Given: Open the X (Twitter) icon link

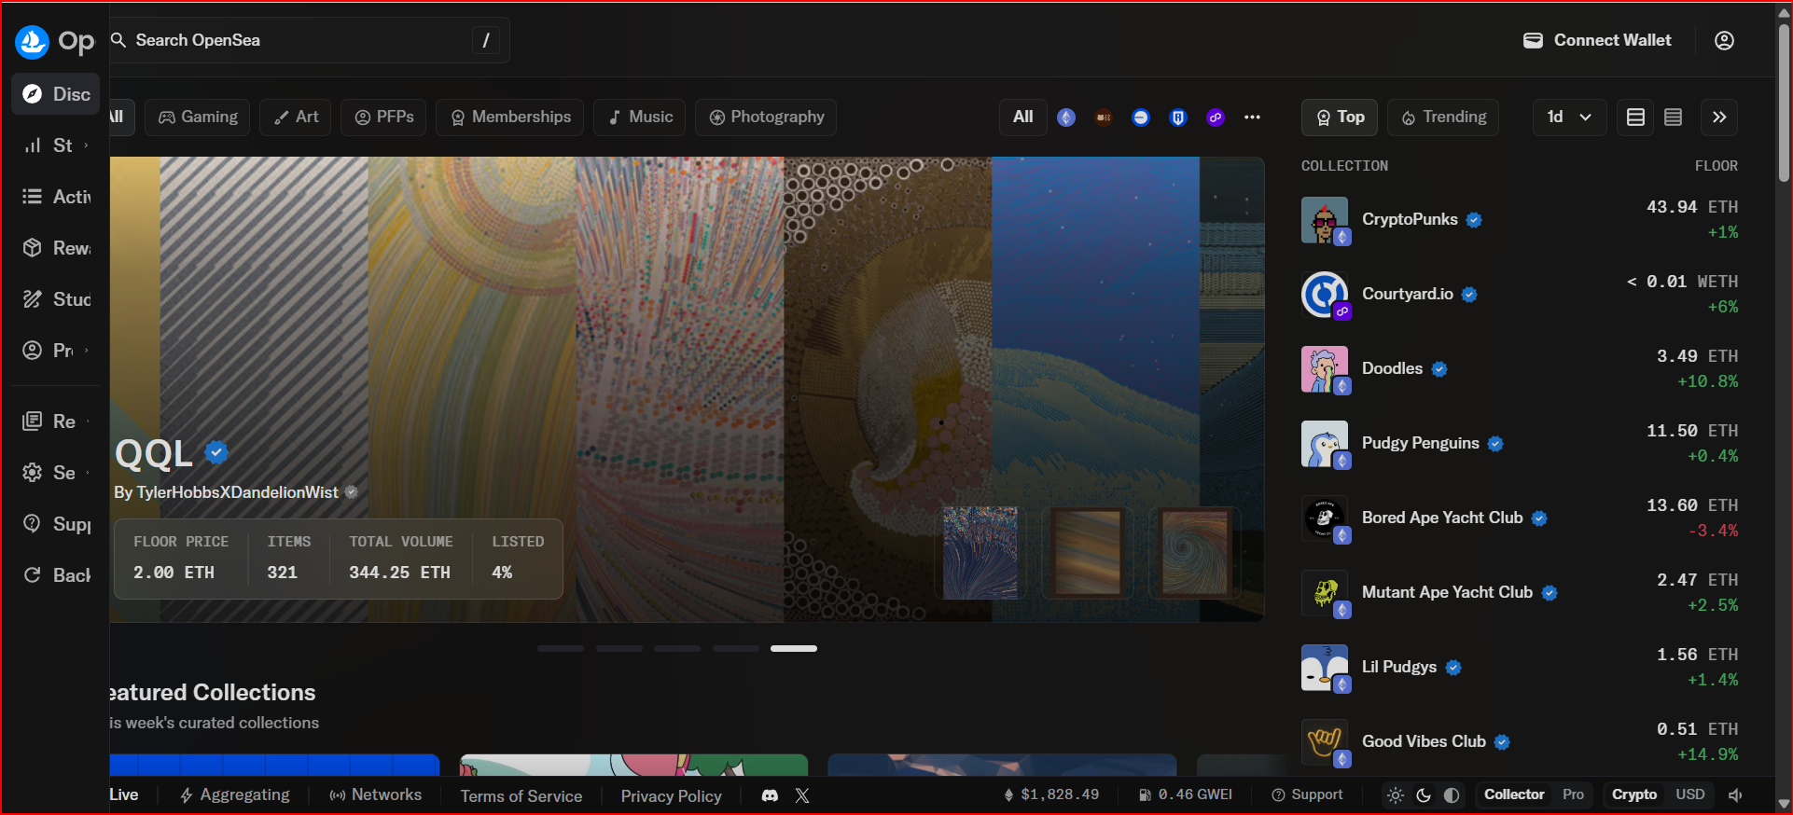Looking at the screenshot, I should click(x=802, y=795).
